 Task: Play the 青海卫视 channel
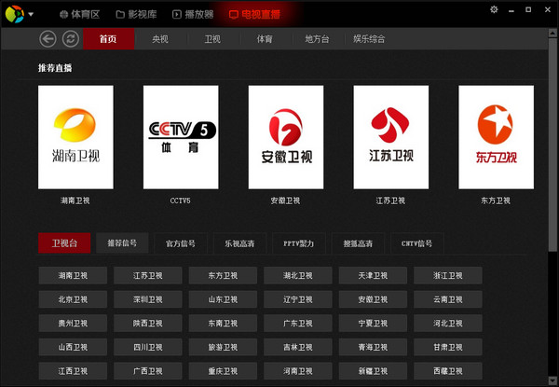[x=373, y=347]
